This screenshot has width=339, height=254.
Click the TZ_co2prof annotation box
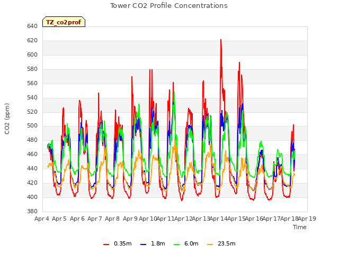64,22
